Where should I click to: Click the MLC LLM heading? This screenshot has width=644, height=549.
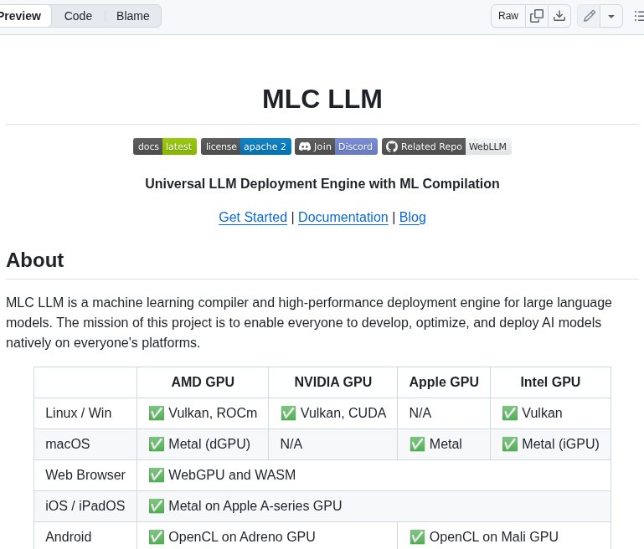pyautogui.click(x=322, y=99)
